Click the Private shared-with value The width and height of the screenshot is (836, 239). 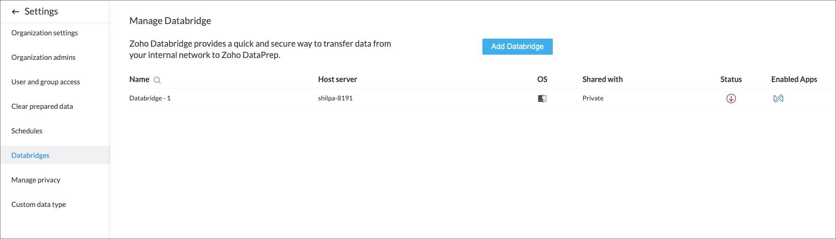(593, 98)
